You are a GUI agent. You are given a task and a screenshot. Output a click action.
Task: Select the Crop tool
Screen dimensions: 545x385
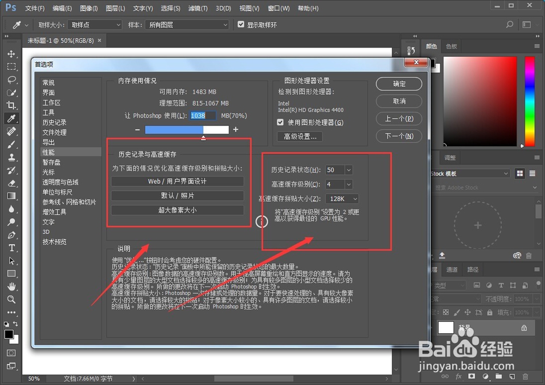pyautogui.click(x=11, y=105)
